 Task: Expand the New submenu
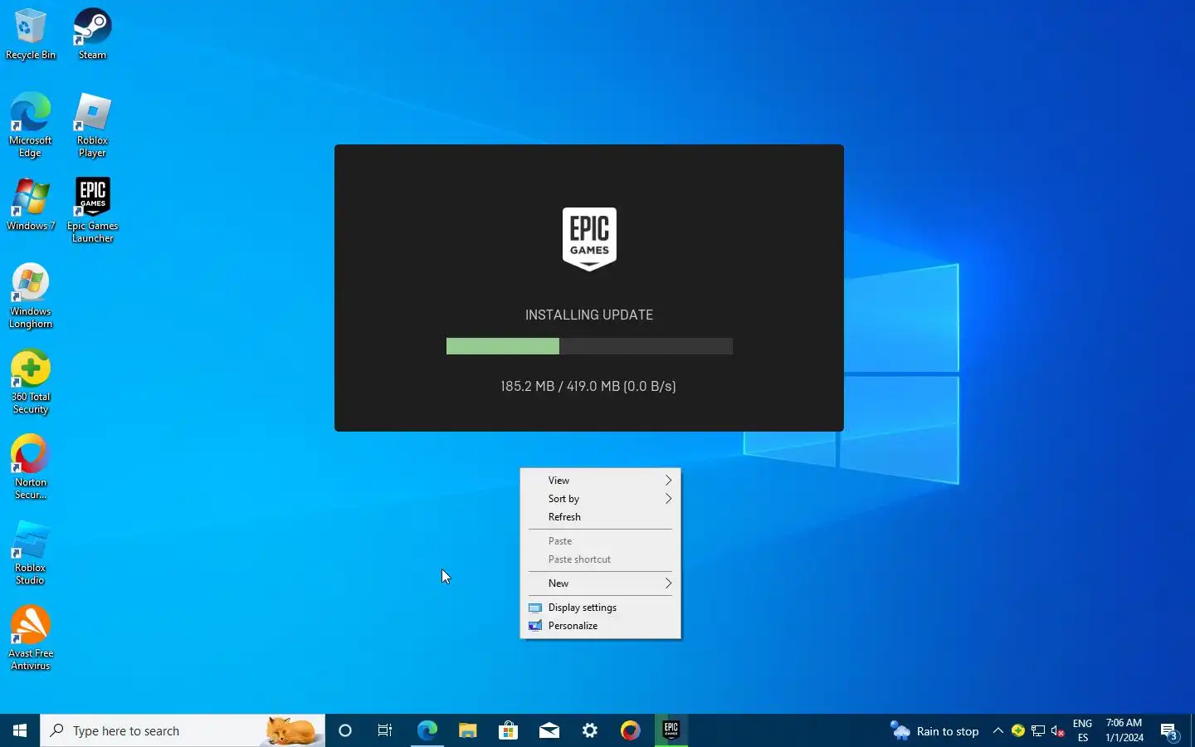pos(601,583)
